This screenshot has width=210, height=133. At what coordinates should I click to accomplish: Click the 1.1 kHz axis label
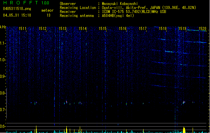[x=3, y=43]
